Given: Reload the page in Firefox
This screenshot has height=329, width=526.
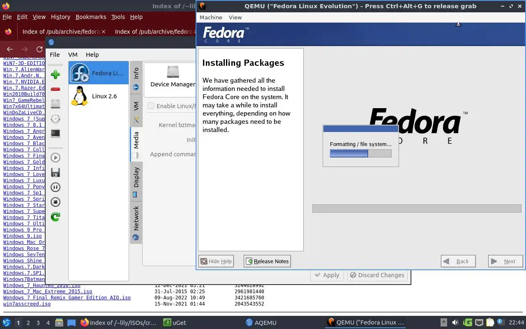Looking at the screenshot, I should (x=39, y=49).
